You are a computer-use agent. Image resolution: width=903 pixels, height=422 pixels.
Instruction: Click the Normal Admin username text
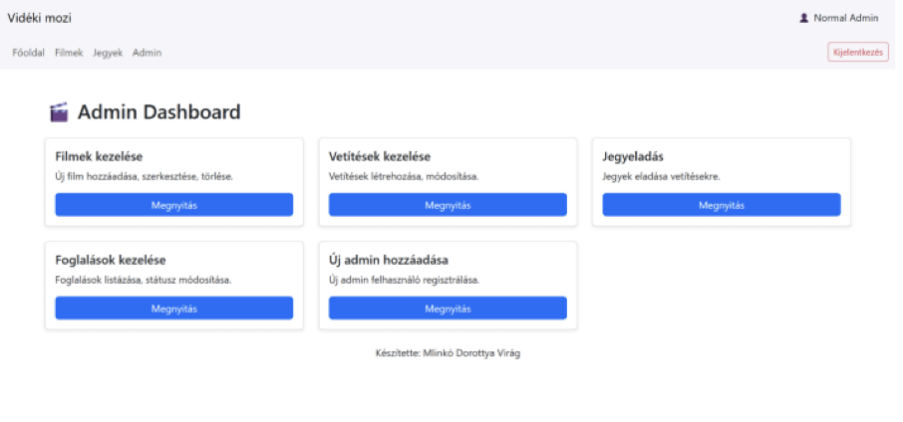(x=846, y=18)
